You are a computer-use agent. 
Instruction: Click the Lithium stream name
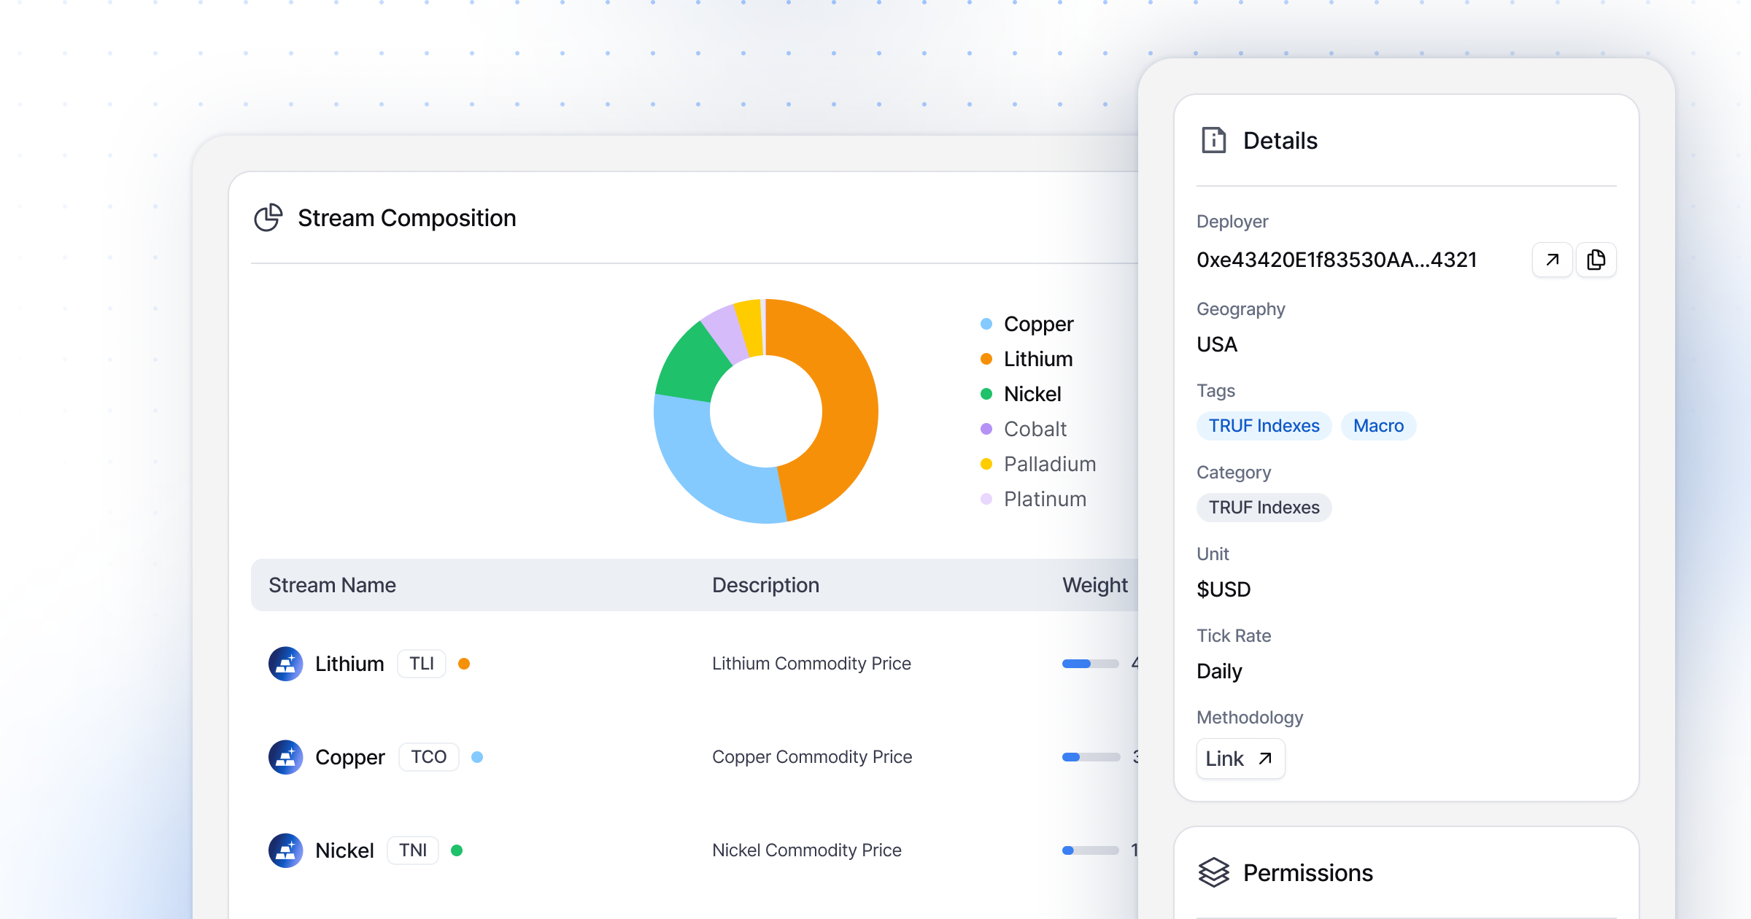coord(349,664)
